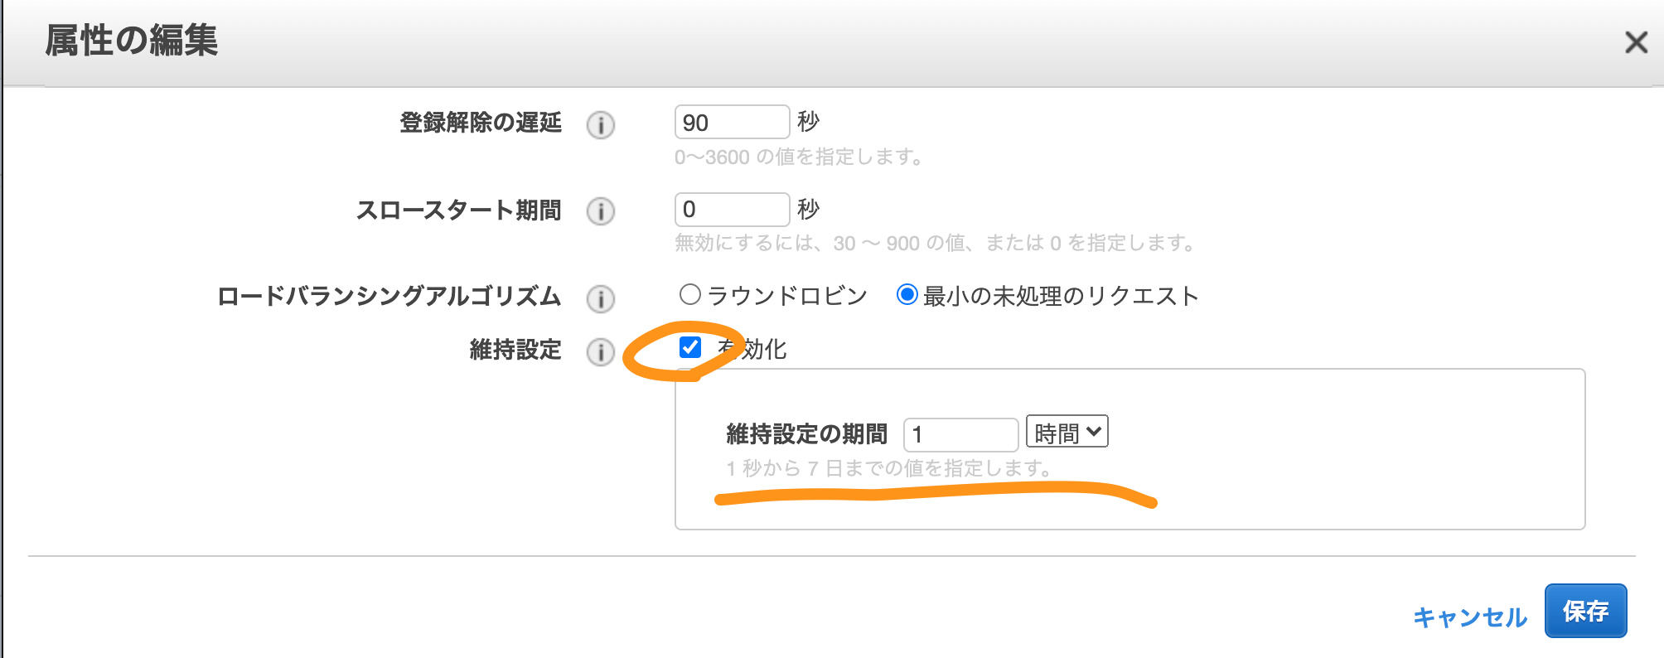
Task: Click the 保存 button
Action: pos(1586,611)
